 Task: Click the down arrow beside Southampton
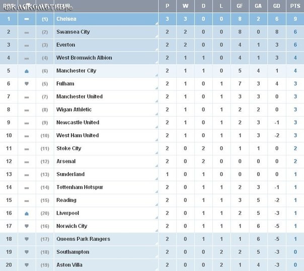tap(27, 252)
